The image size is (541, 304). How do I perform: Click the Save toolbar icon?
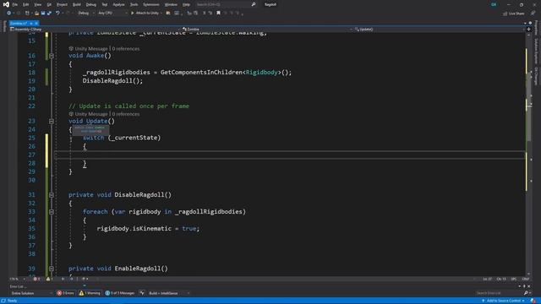click(43, 14)
